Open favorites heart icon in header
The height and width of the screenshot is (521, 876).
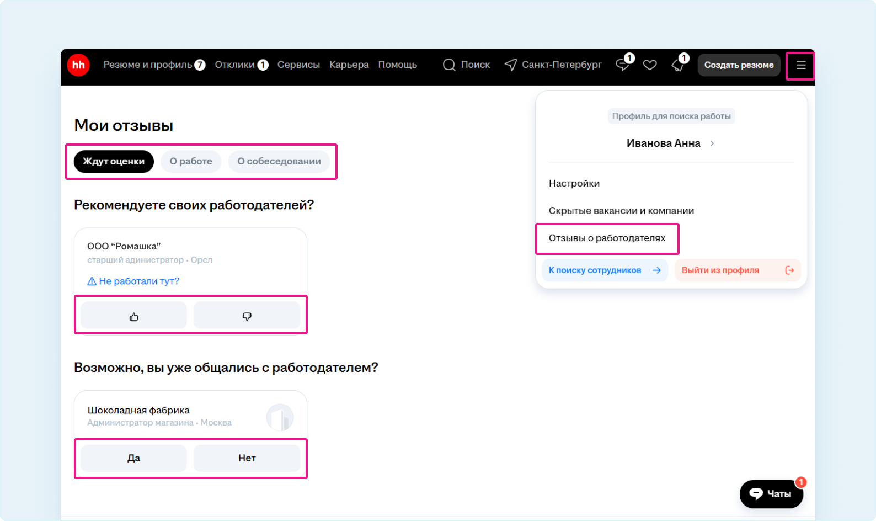pyautogui.click(x=650, y=65)
